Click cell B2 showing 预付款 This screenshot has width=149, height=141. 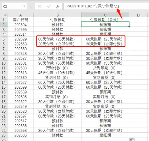[58, 25]
